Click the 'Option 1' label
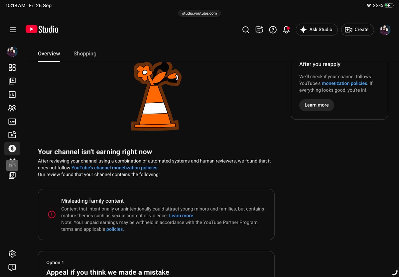 (x=55, y=263)
